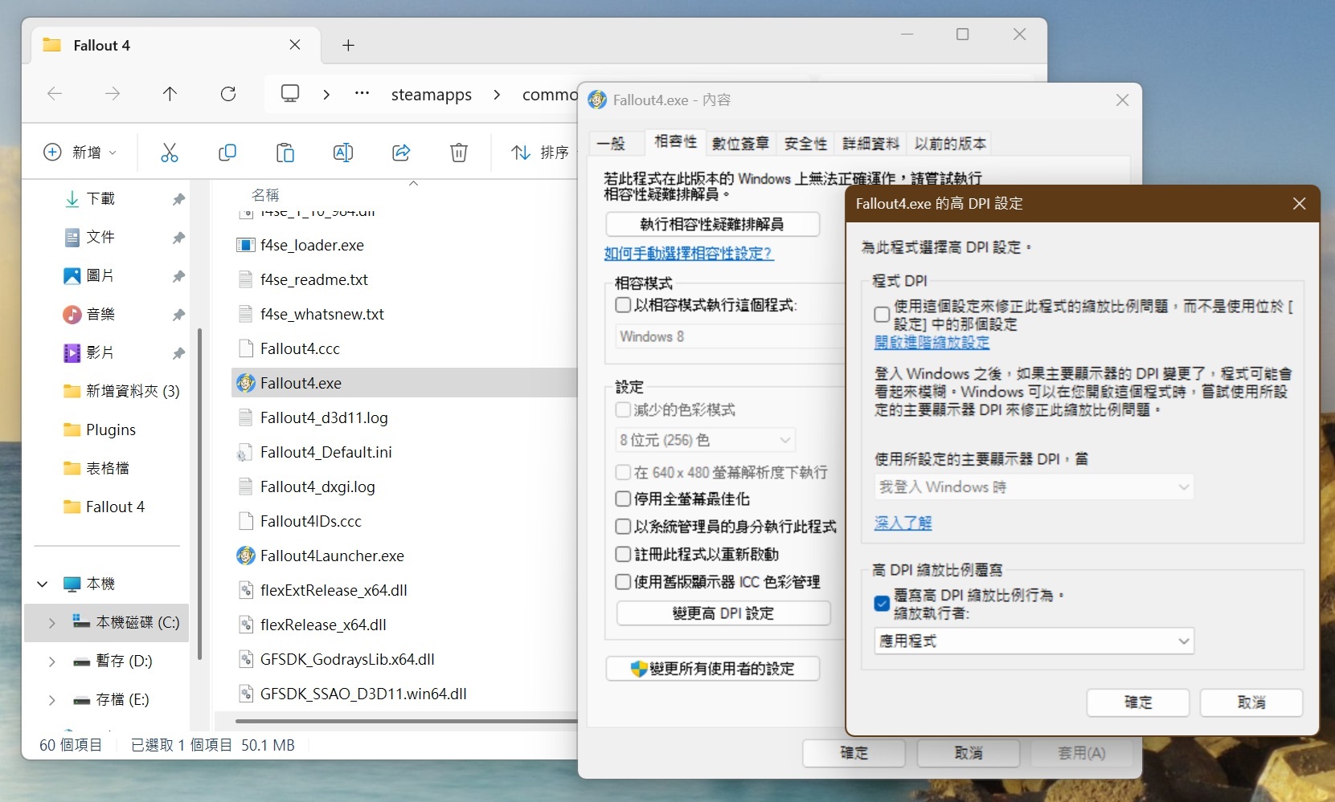Click the 執行相容性疑難排解員 button
This screenshot has height=802, width=1335.
712,224
